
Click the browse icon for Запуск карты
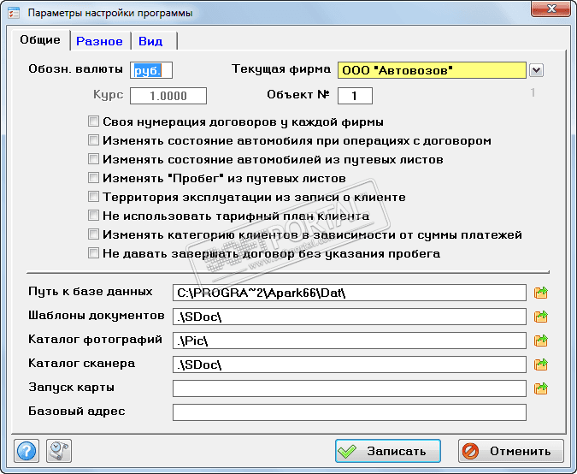[540, 388]
